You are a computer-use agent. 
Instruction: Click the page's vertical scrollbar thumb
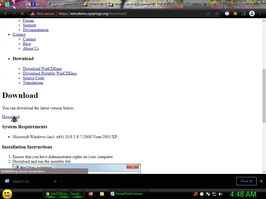pos(264,95)
